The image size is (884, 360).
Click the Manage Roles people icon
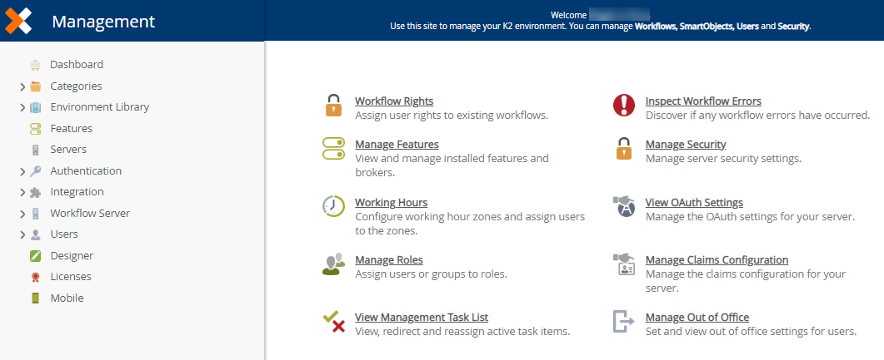[333, 264]
